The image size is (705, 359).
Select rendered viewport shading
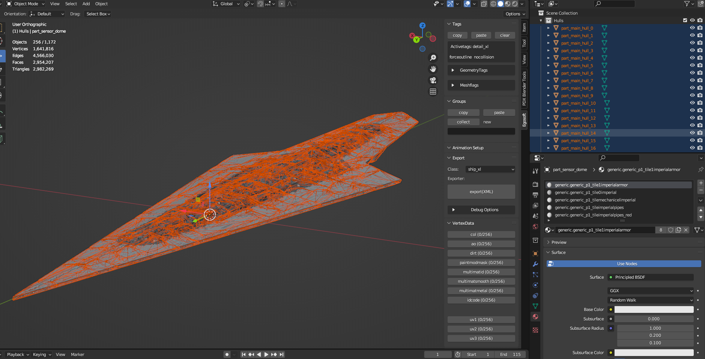click(x=515, y=4)
